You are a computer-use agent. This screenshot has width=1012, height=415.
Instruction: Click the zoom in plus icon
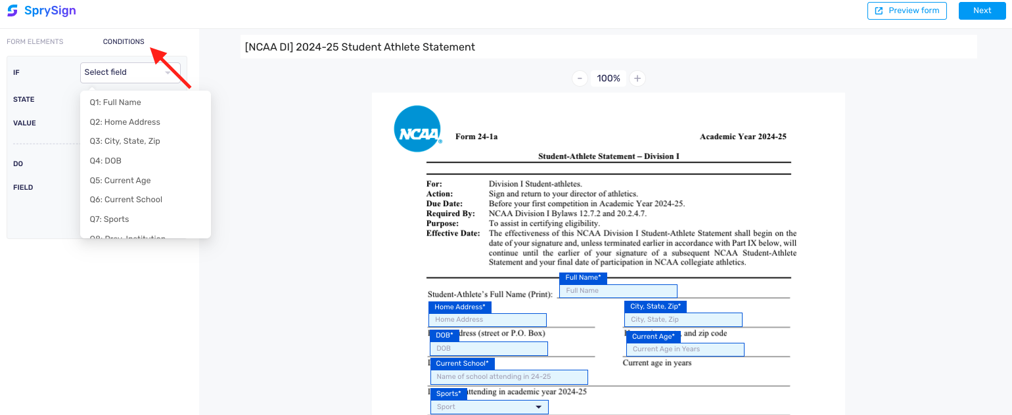coord(637,78)
